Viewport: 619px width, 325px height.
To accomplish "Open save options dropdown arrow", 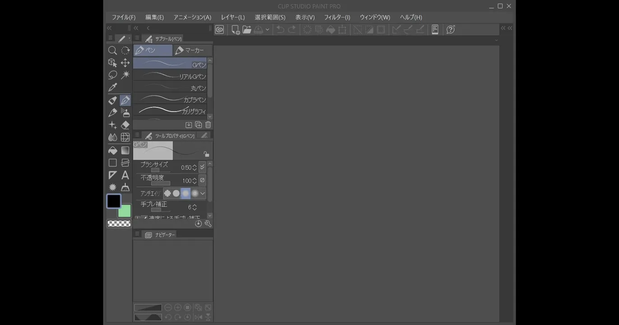I will (x=267, y=30).
